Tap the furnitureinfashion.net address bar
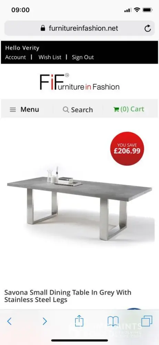Screen dimensions: 159x345 coord(79,28)
